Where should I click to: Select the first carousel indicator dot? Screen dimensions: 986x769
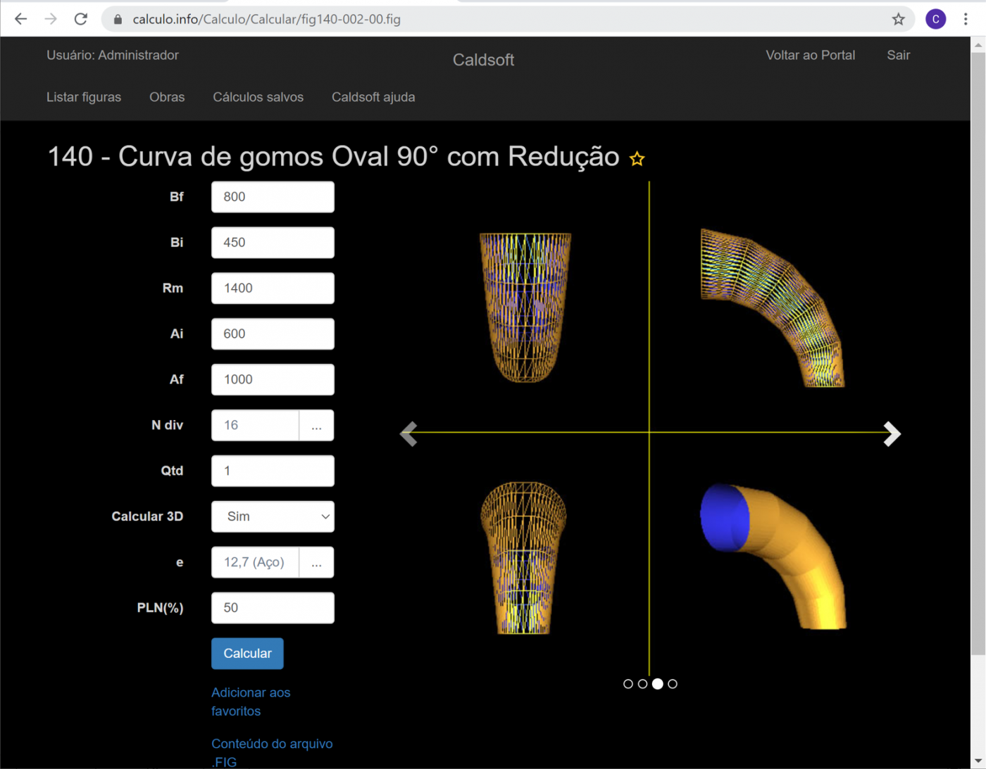point(628,684)
